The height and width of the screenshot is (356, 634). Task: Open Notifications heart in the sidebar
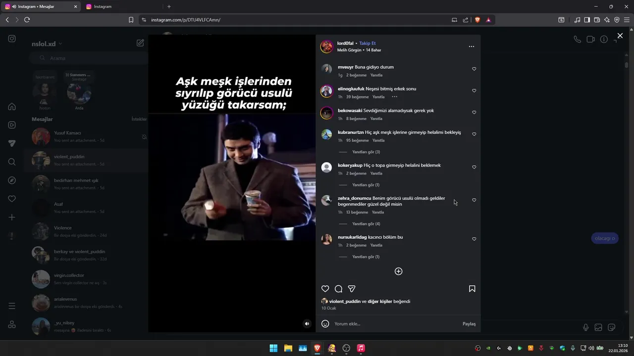pos(12,199)
